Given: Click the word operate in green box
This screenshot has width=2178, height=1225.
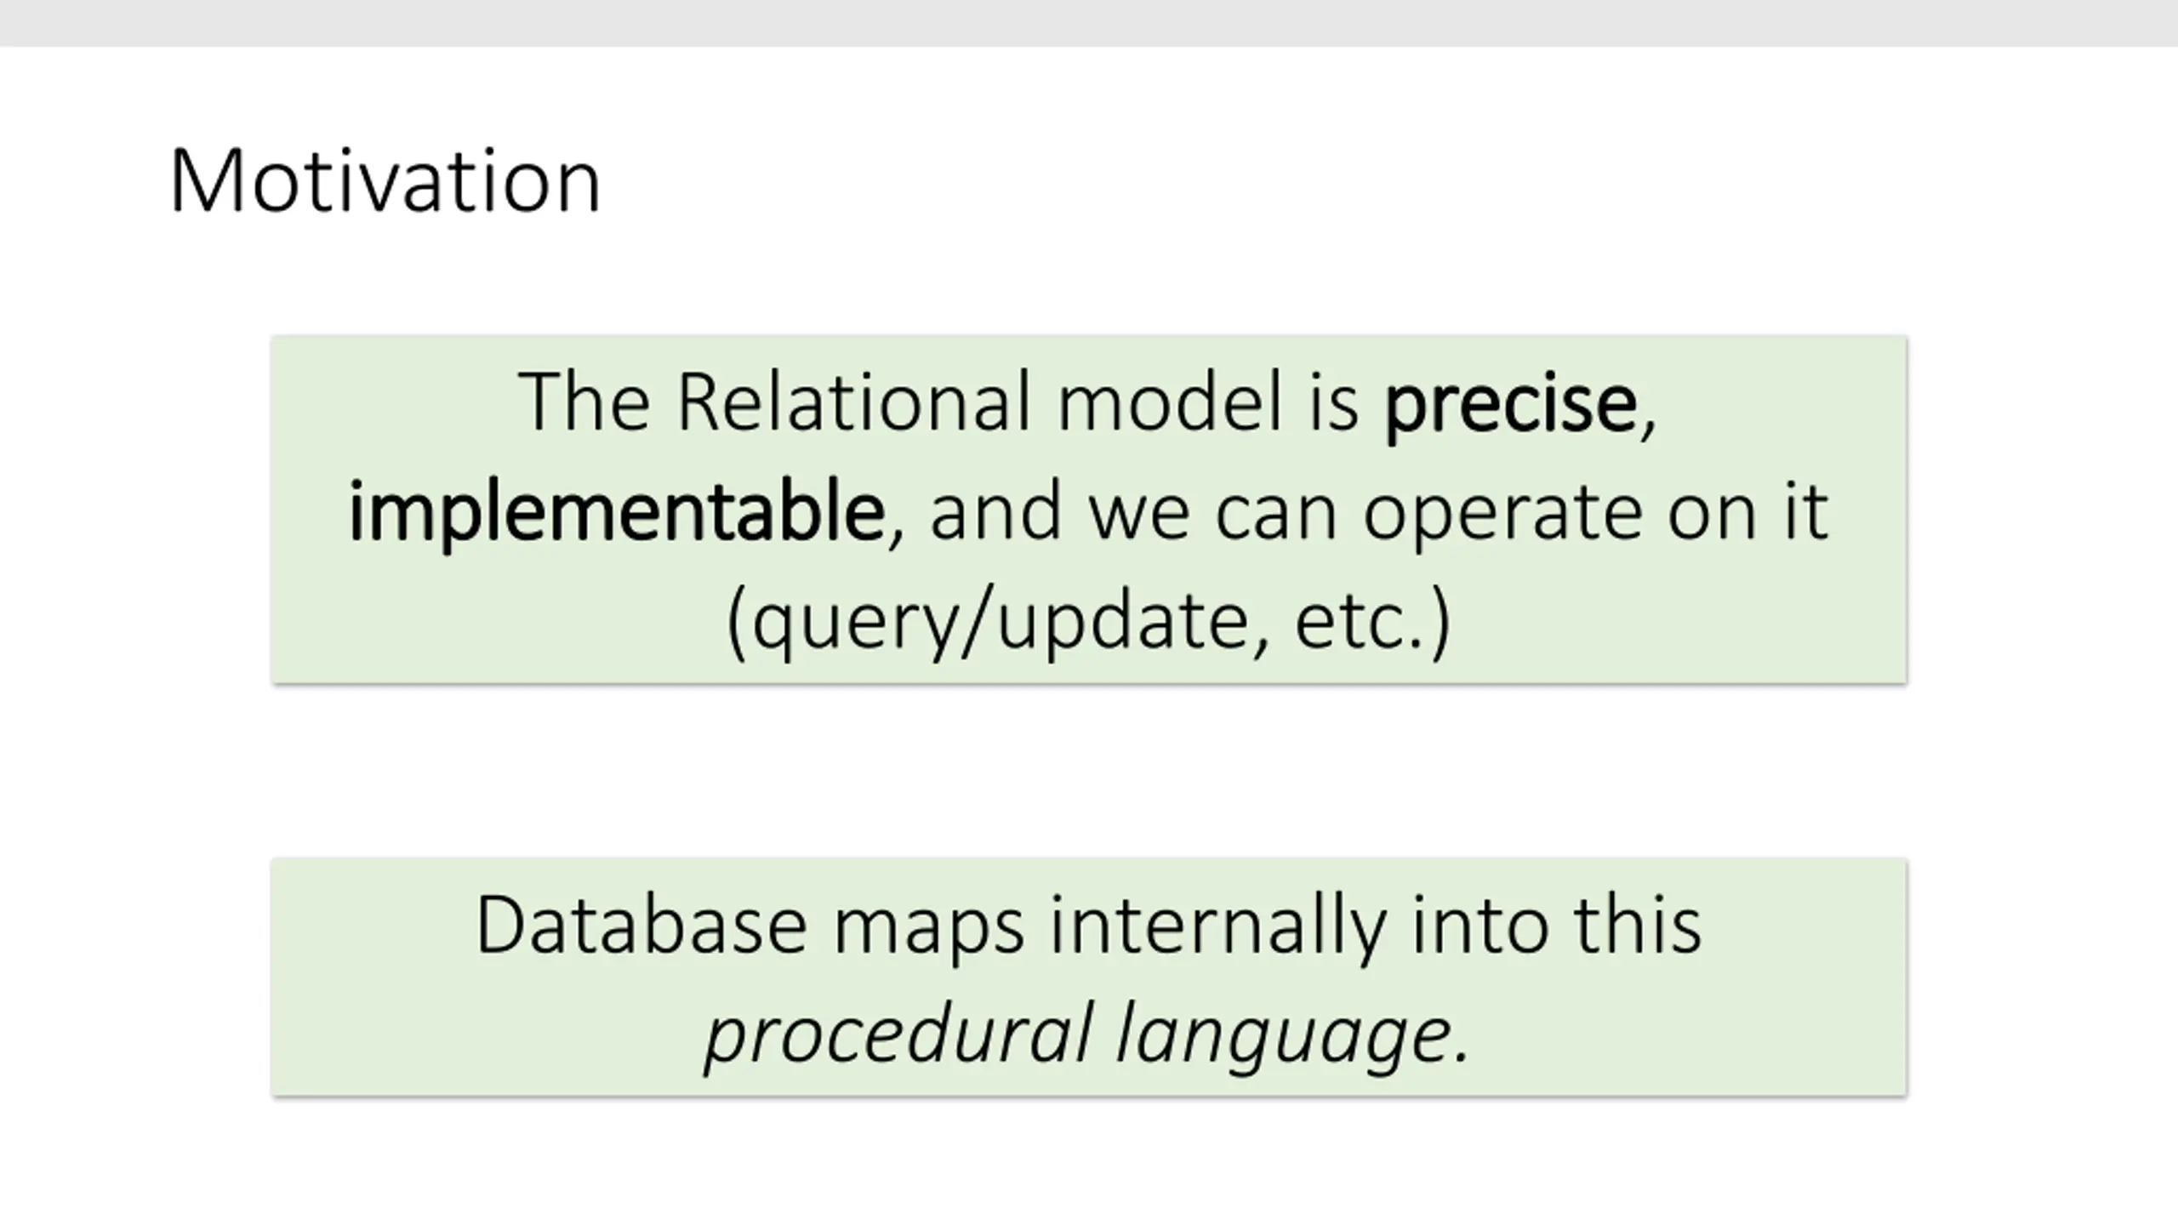Looking at the screenshot, I should point(1502,516).
